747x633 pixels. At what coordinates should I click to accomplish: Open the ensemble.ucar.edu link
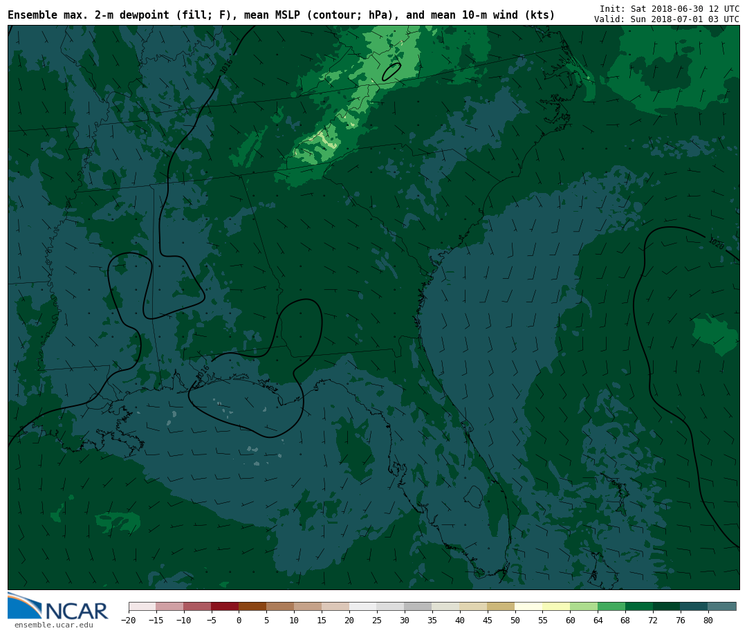[x=53, y=625]
